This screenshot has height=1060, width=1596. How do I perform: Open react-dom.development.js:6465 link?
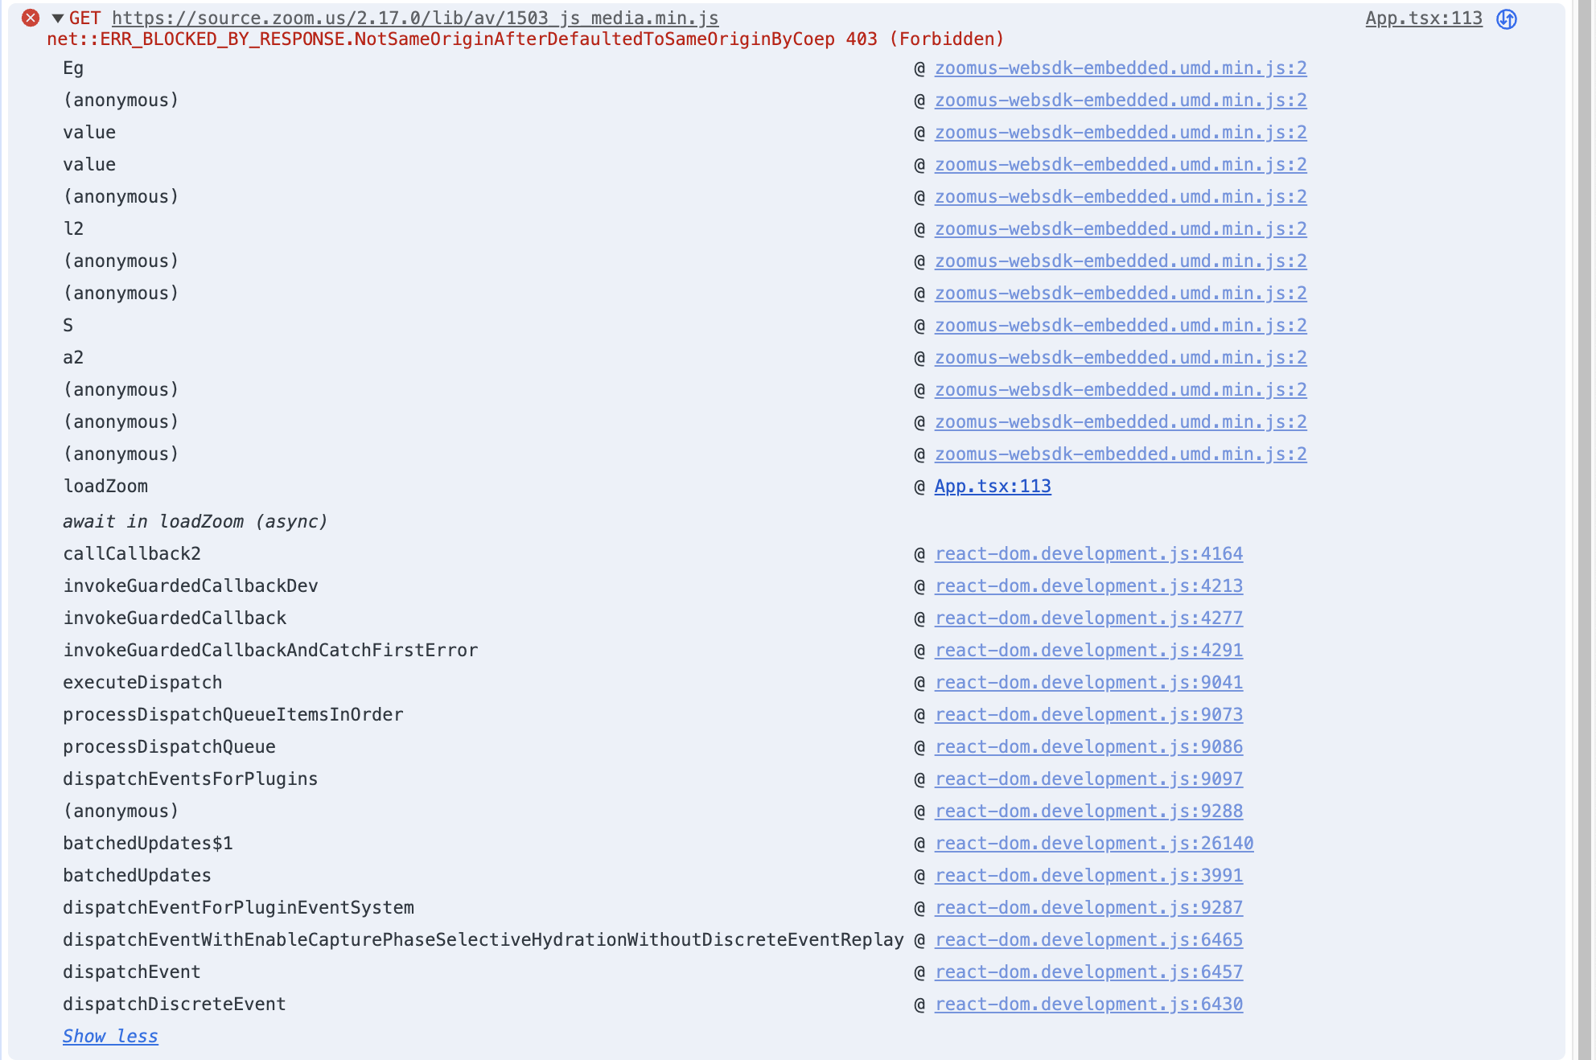tap(1088, 939)
